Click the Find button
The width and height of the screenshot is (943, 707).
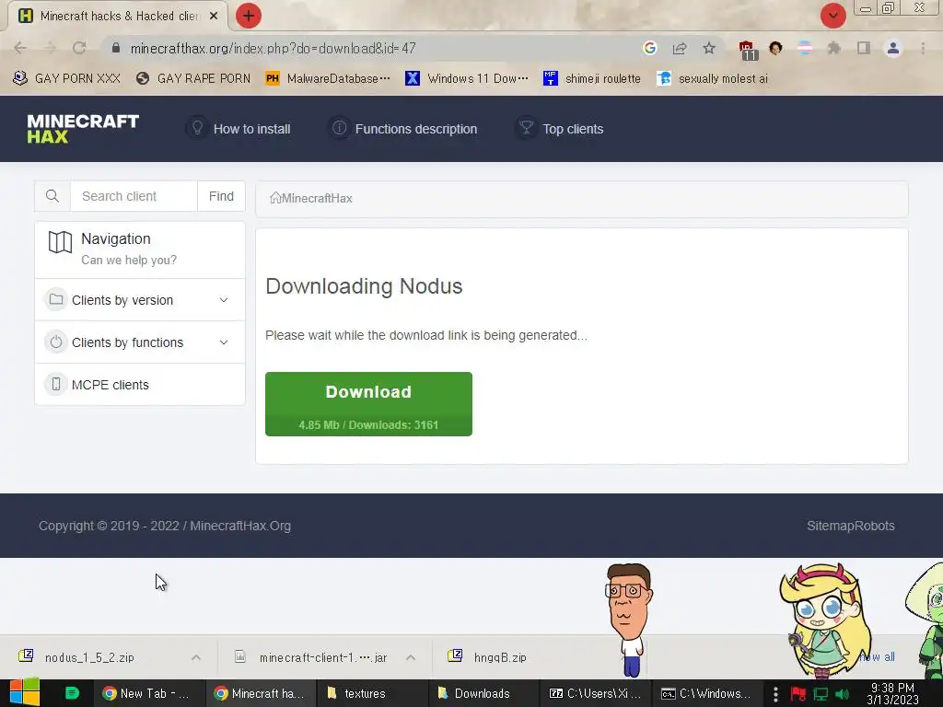221,196
